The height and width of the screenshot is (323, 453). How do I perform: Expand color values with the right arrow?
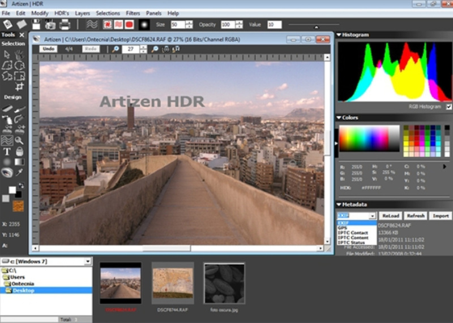tap(445, 167)
